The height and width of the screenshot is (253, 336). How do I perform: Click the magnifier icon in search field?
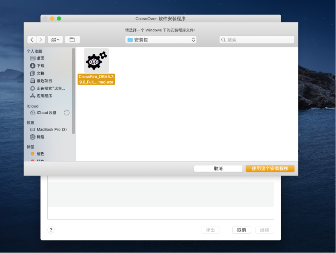[x=223, y=40]
